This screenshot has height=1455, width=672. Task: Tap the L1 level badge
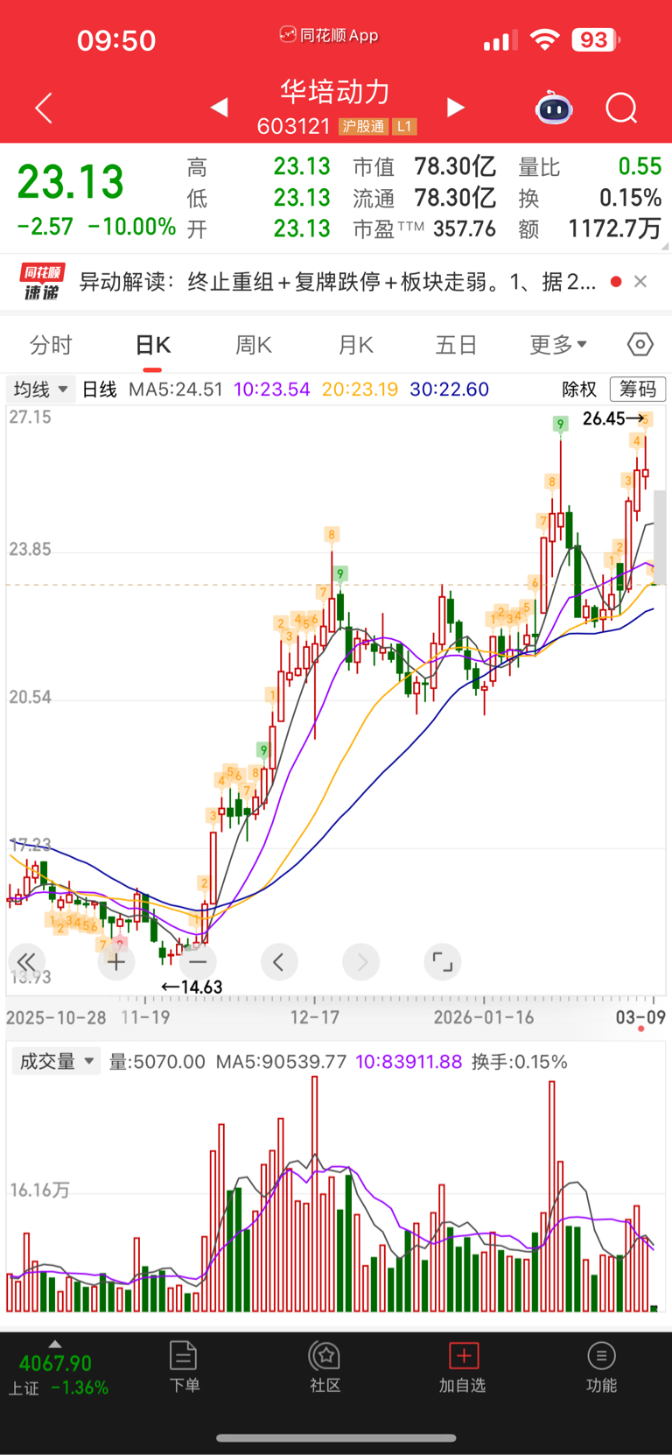coord(403,127)
